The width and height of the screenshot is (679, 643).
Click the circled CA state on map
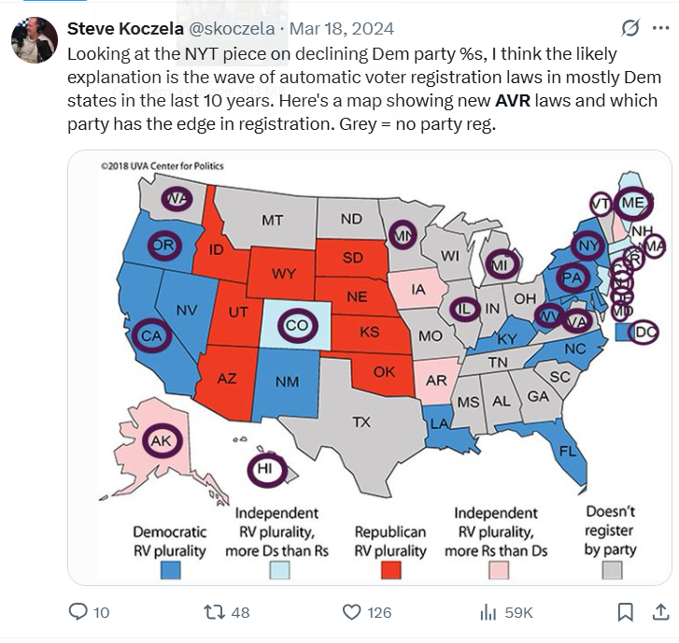point(151,335)
